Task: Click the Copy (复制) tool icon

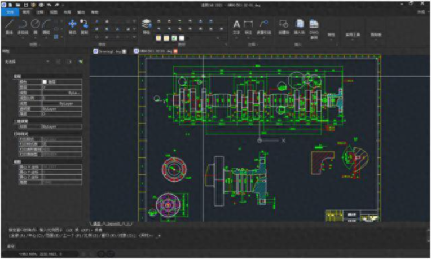Action: click(x=84, y=25)
